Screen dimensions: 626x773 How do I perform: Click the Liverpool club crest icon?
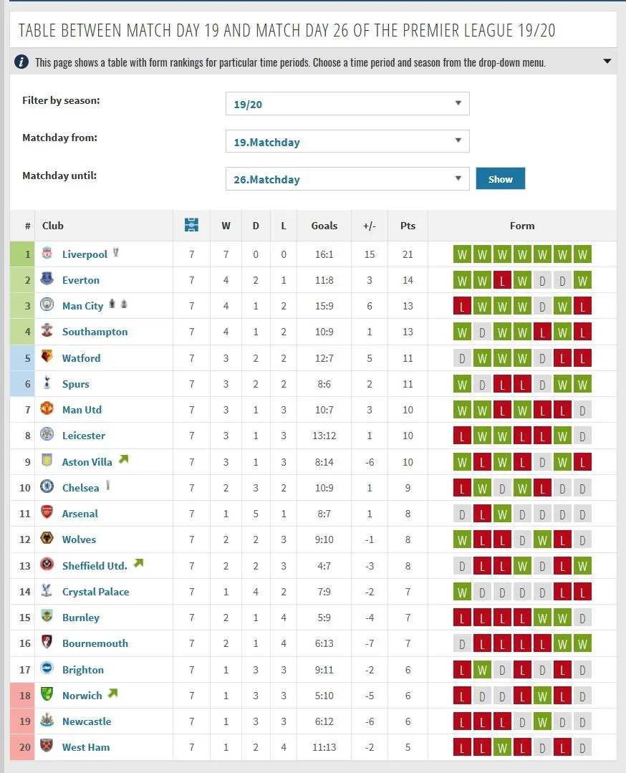click(x=47, y=254)
